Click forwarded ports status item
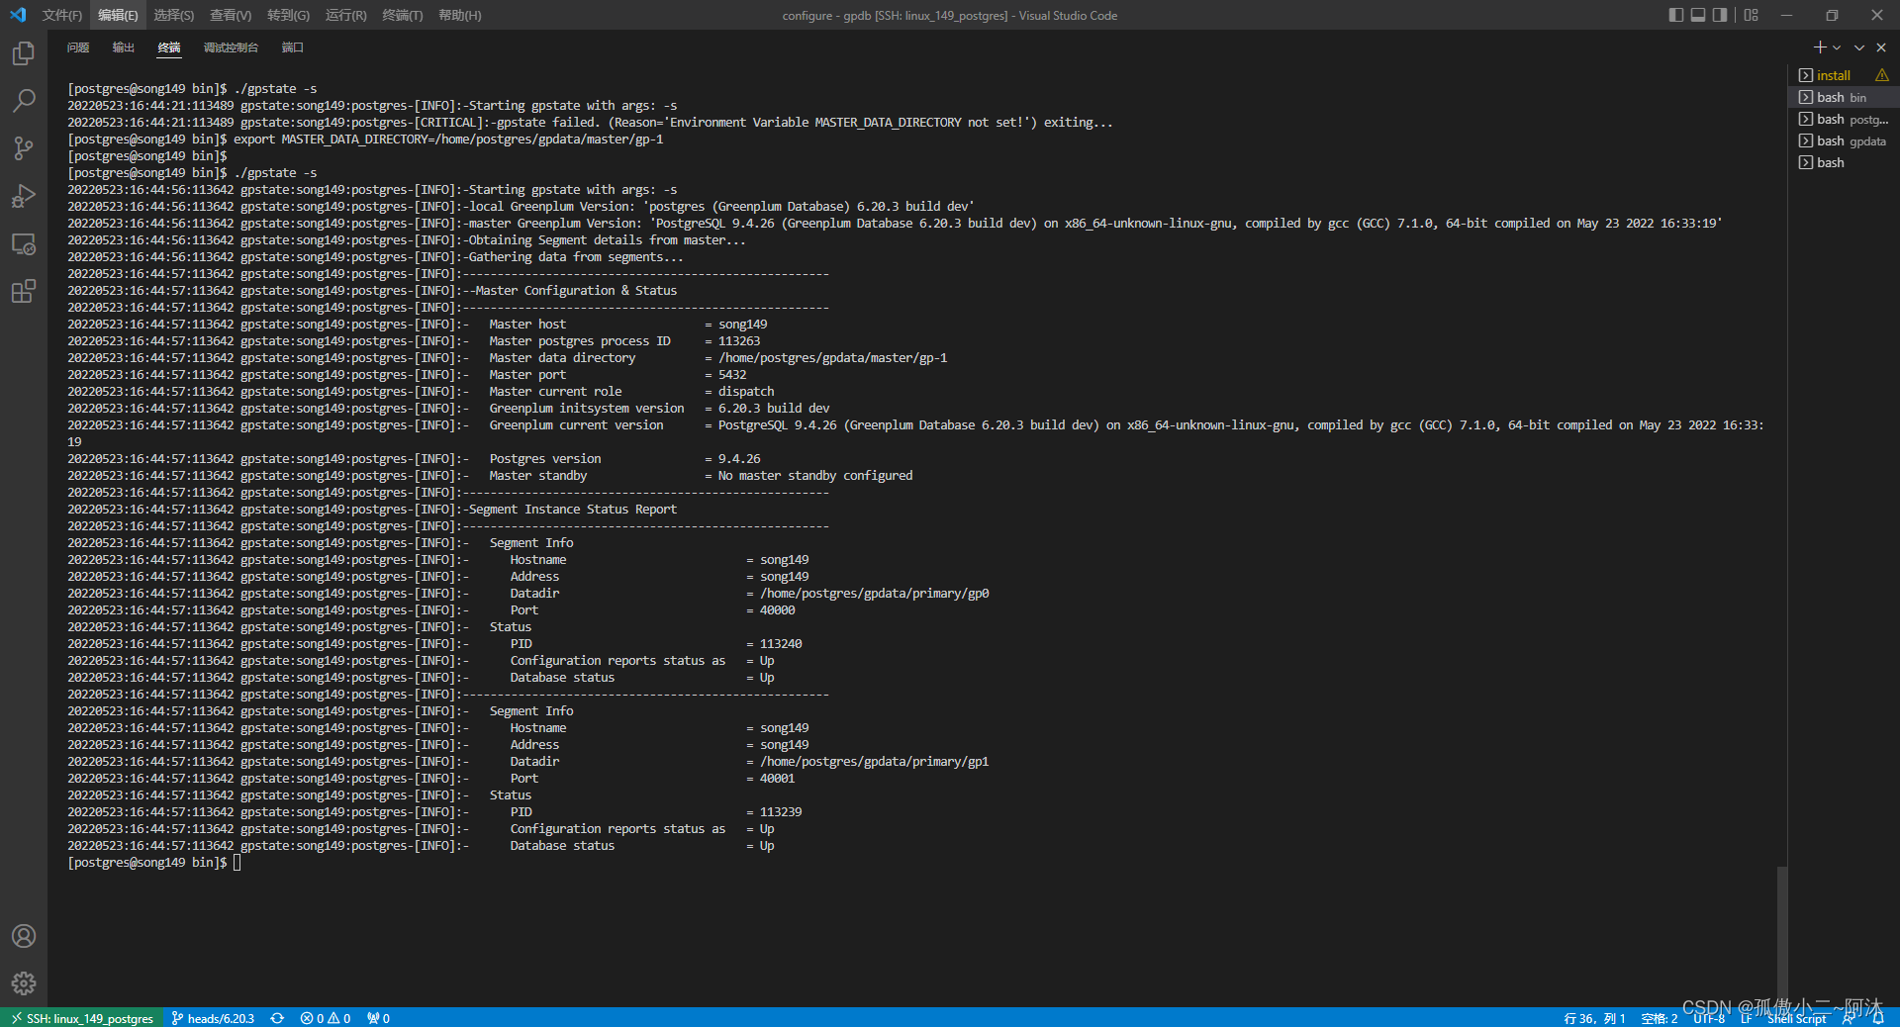This screenshot has width=1900, height=1027. point(378,1018)
